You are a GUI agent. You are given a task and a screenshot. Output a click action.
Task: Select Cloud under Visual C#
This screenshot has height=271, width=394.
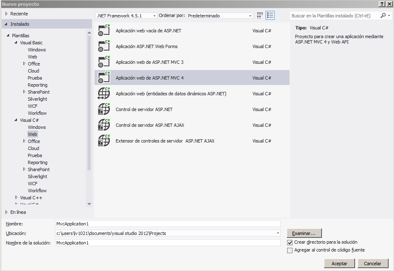[x=34, y=148]
